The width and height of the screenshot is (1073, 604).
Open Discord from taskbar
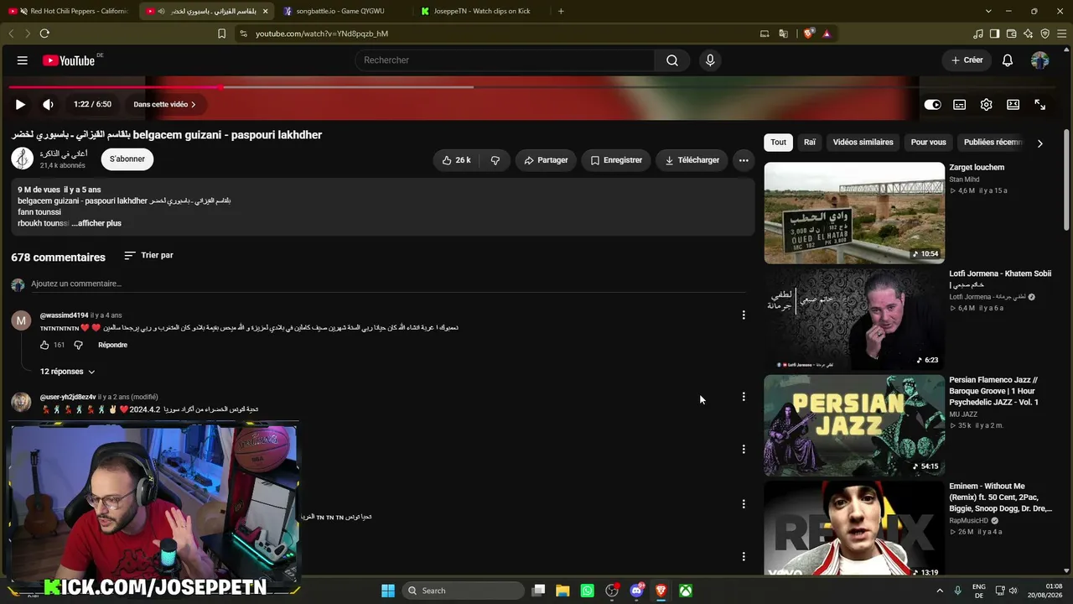click(636, 591)
